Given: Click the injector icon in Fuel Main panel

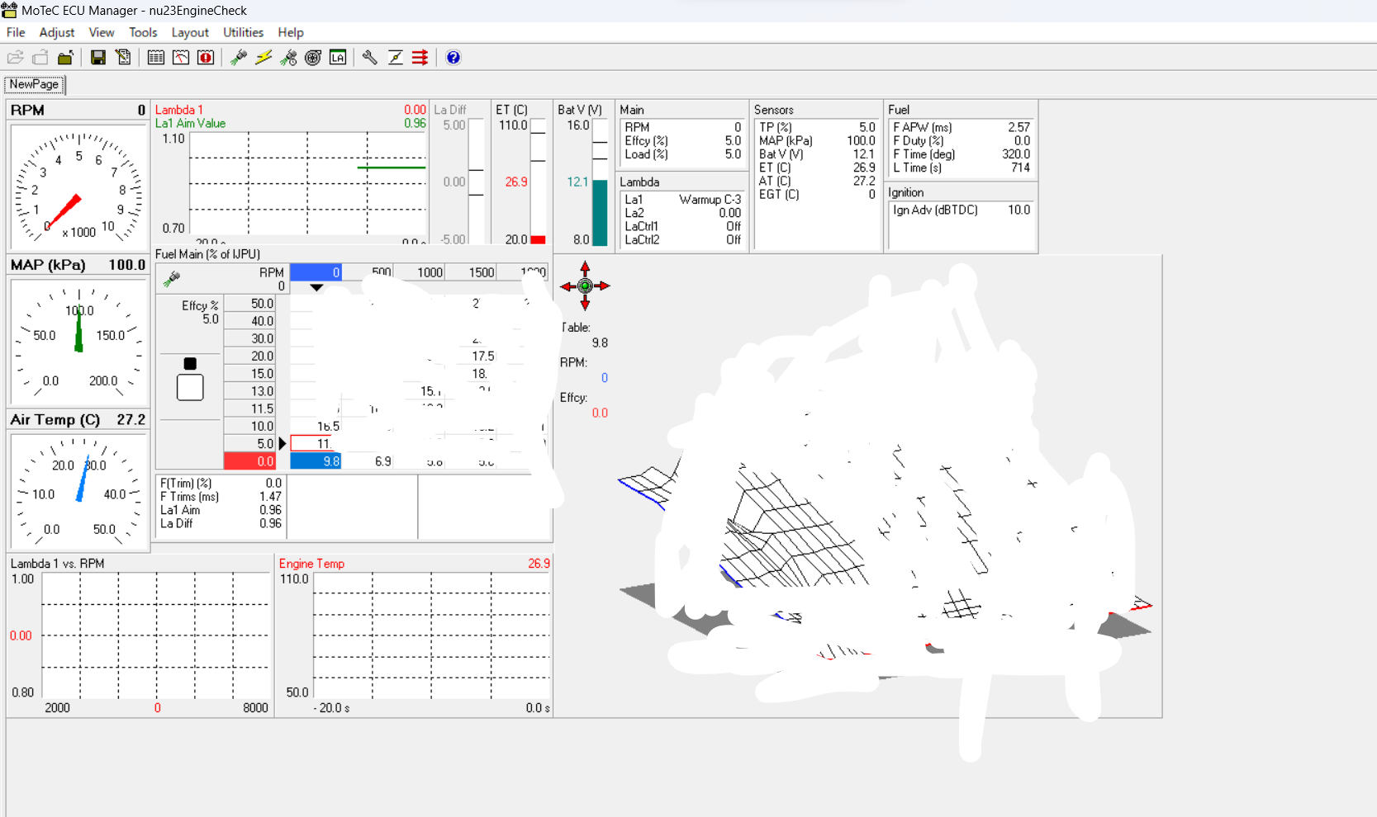Looking at the screenshot, I should [171, 278].
